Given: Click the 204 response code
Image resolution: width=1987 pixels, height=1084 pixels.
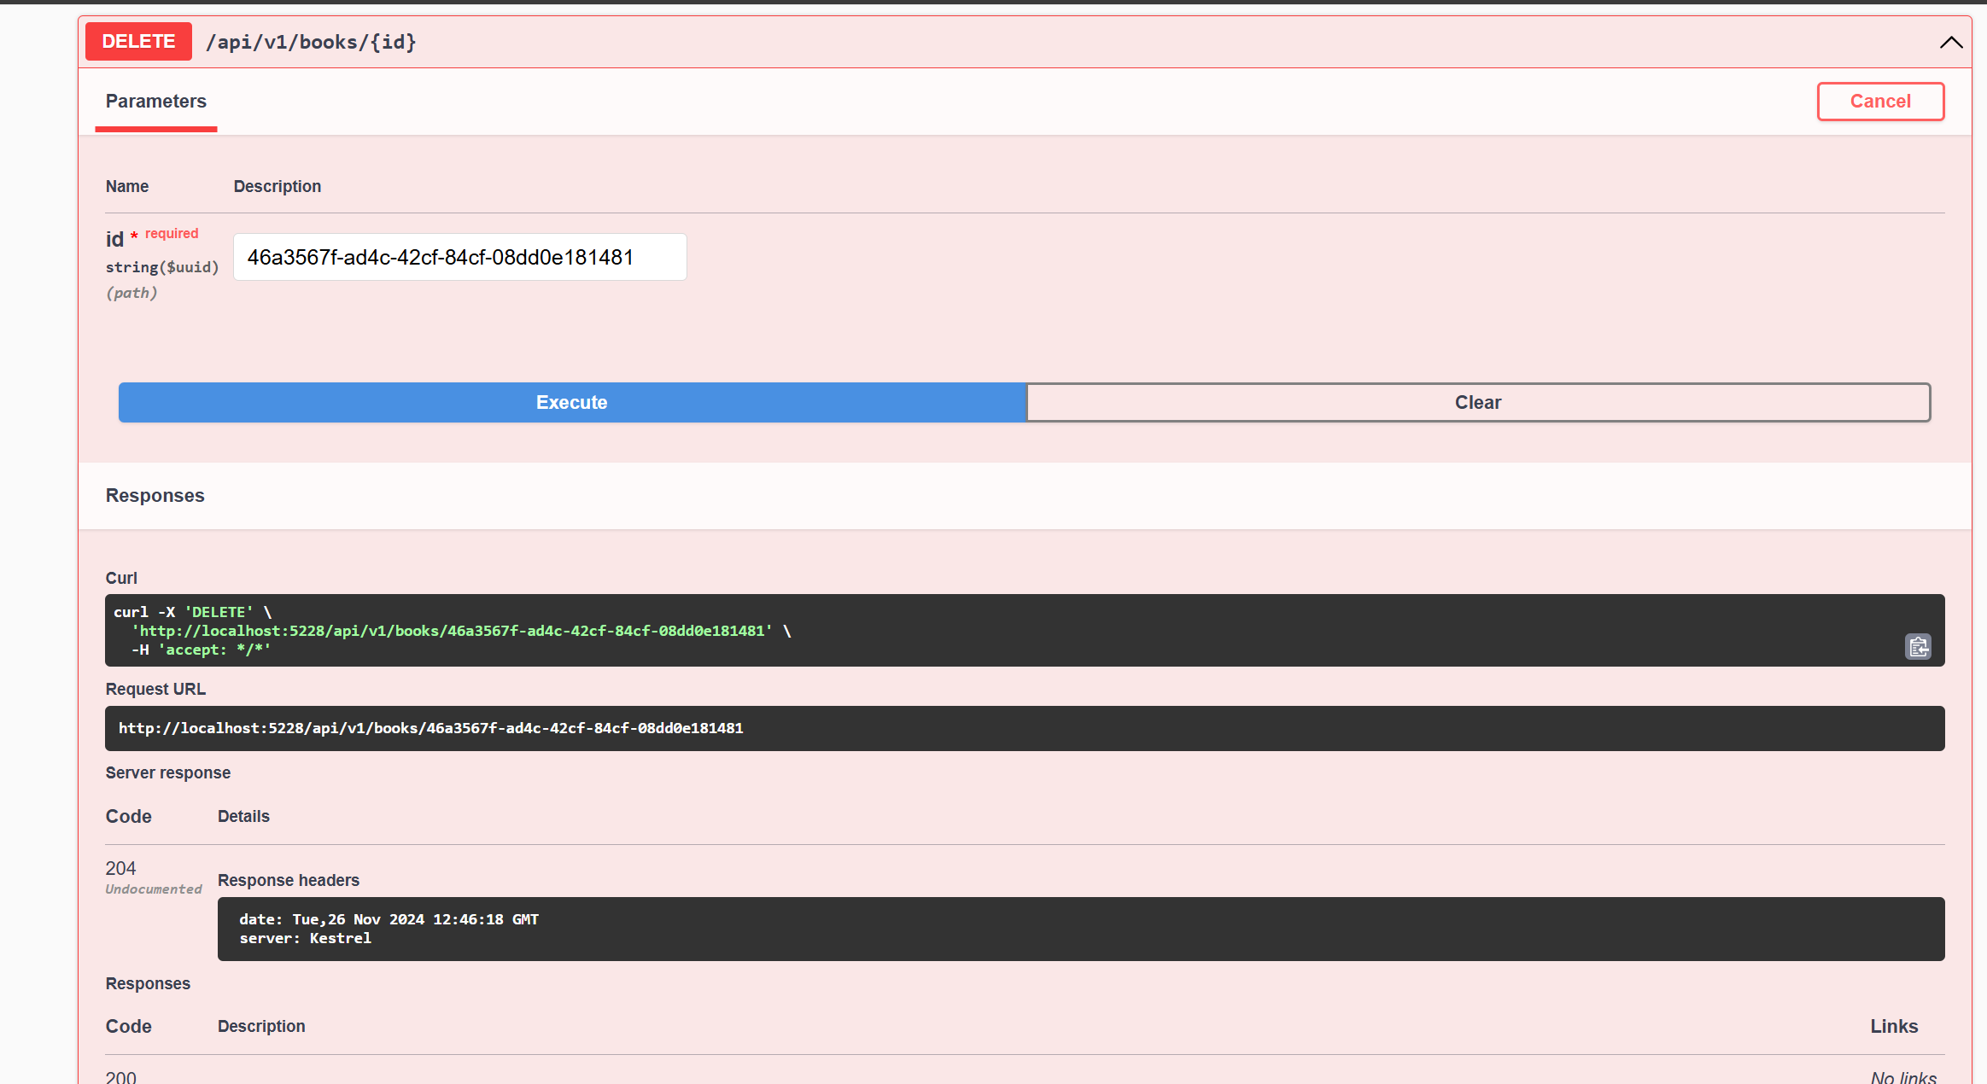Looking at the screenshot, I should pyautogui.click(x=120, y=868).
